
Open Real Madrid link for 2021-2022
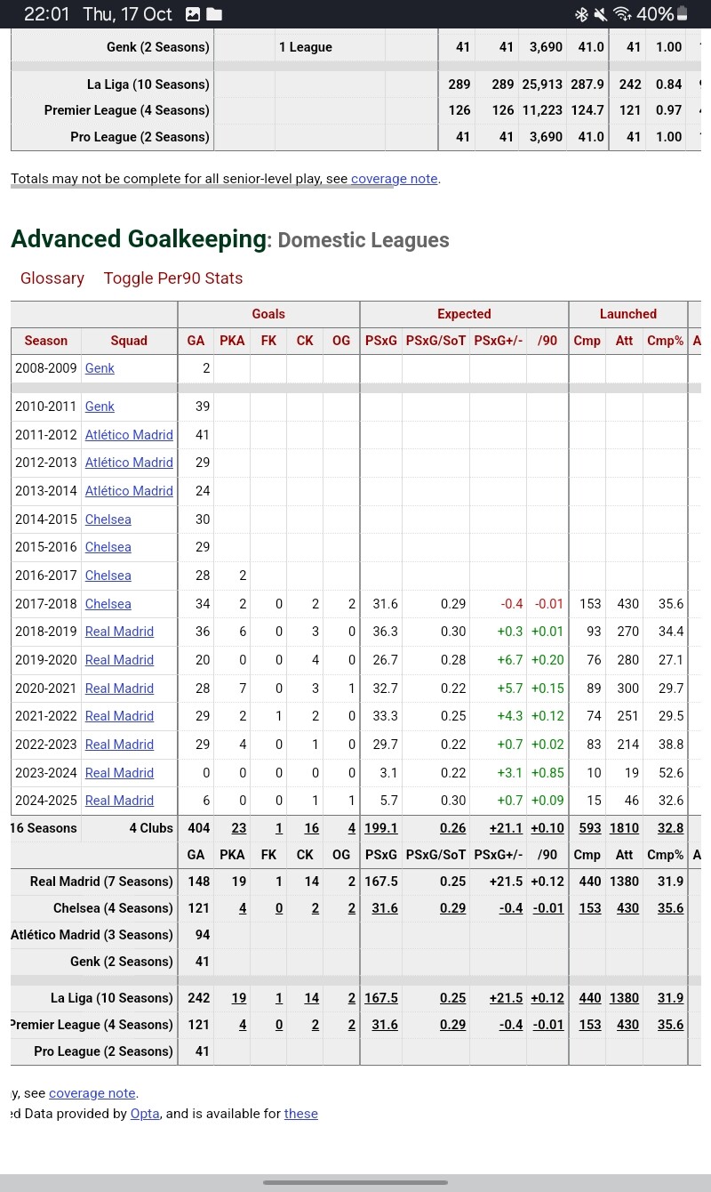pos(119,716)
